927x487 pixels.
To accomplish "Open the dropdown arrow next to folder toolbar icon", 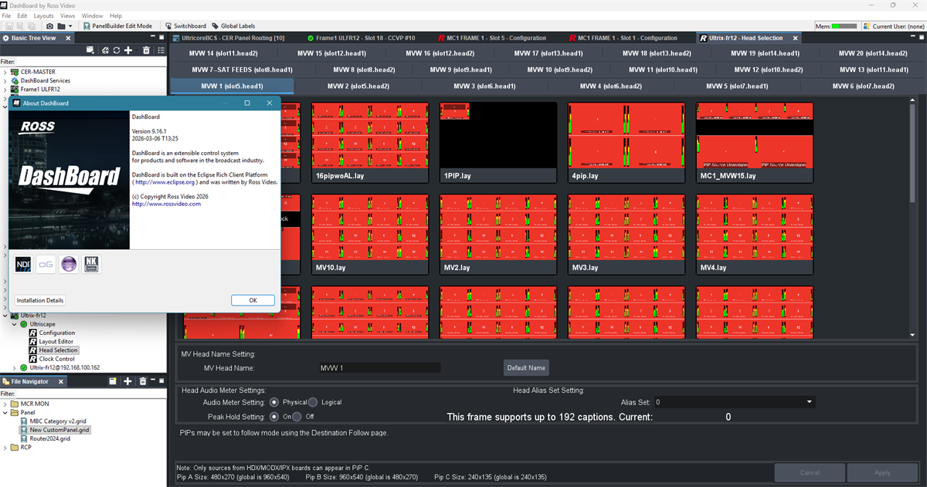I will (x=71, y=26).
